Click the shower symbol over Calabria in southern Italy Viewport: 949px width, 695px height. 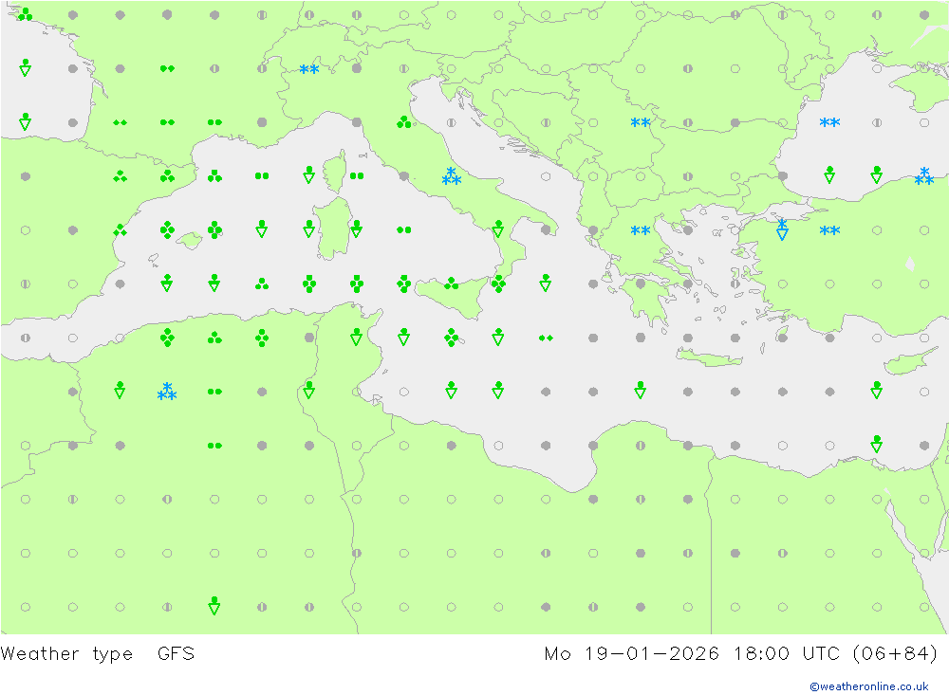pyautogui.click(x=498, y=229)
